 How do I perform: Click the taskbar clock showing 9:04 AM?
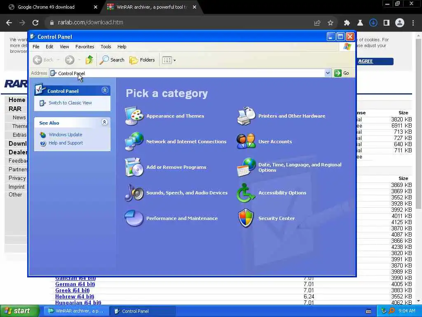click(407, 311)
